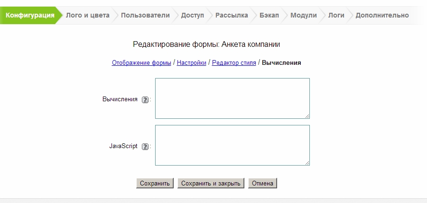View the Логи tab
The width and height of the screenshot is (427, 203).
point(336,15)
